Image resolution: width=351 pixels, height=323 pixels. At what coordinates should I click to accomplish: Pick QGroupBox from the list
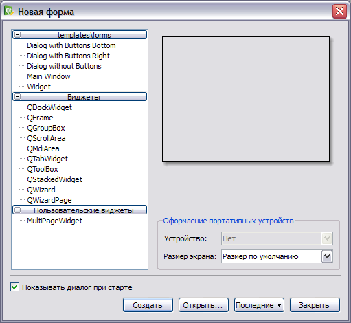pos(46,128)
